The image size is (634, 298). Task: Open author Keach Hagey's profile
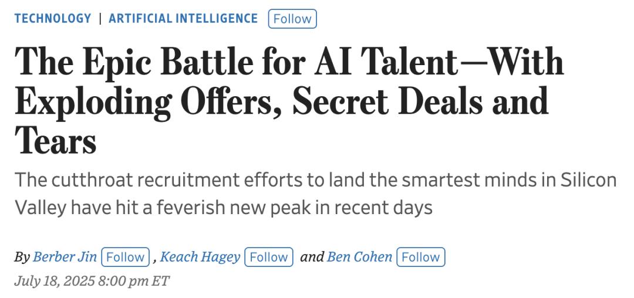click(200, 257)
